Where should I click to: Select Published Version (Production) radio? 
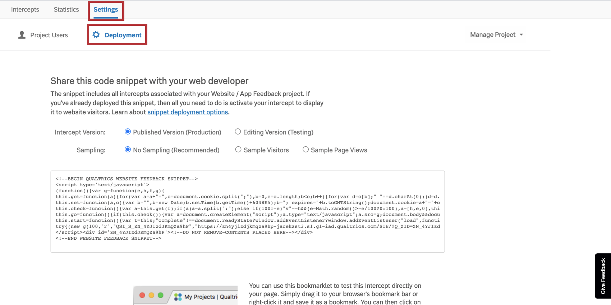128,132
